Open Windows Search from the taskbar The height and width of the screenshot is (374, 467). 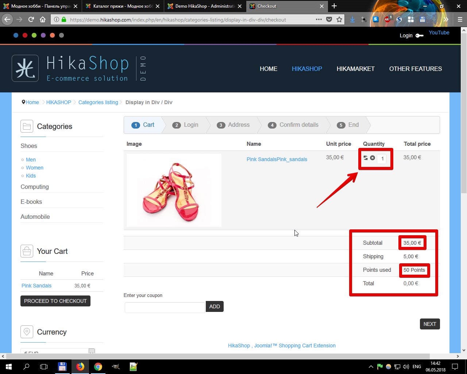(x=26, y=367)
